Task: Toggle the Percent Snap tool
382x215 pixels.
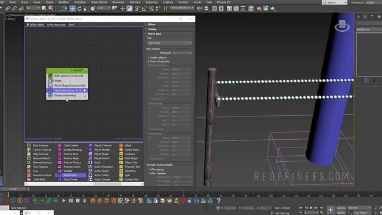Action: click(151, 8)
